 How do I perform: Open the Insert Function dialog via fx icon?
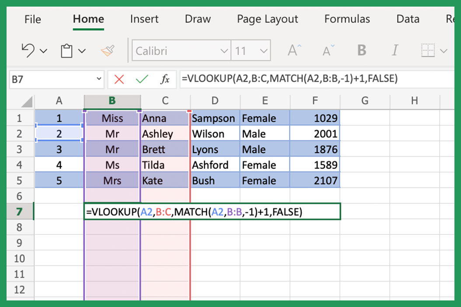tap(165, 79)
